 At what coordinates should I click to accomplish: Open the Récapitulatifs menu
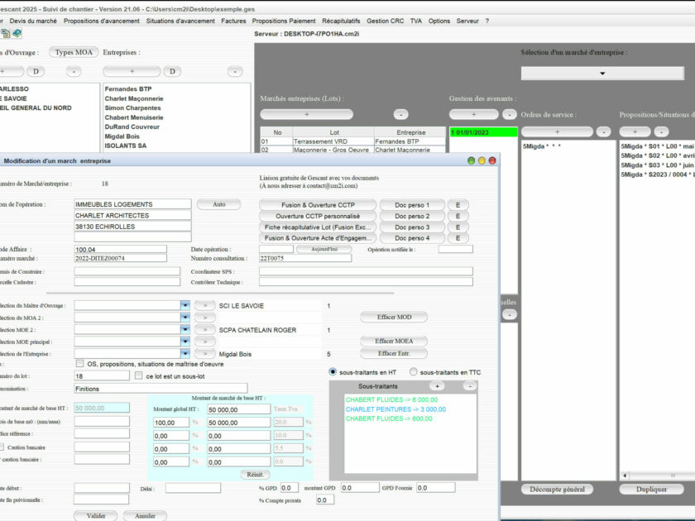[x=341, y=21]
